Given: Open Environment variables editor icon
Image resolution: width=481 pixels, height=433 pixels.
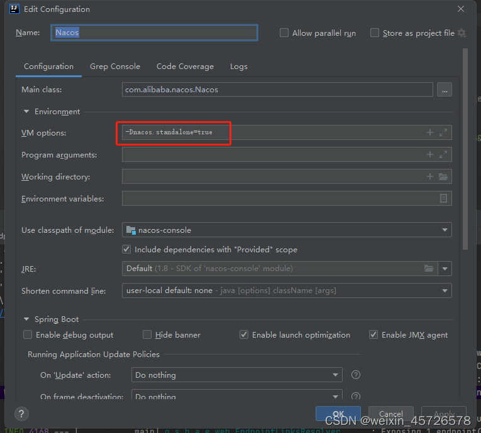Looking at the screenshot, I should click(443, 198).
